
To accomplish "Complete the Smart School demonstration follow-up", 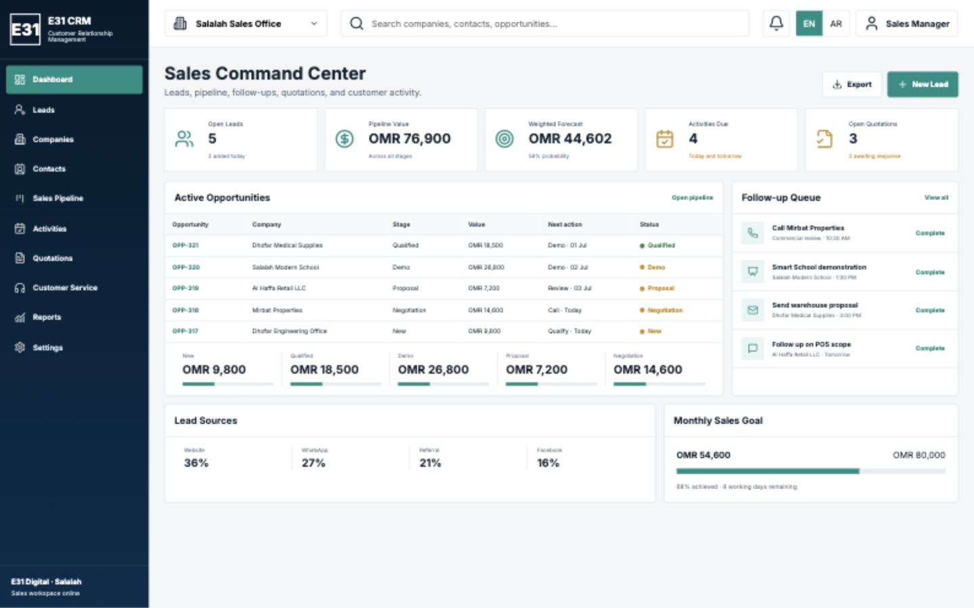I will tap(930, 272).
